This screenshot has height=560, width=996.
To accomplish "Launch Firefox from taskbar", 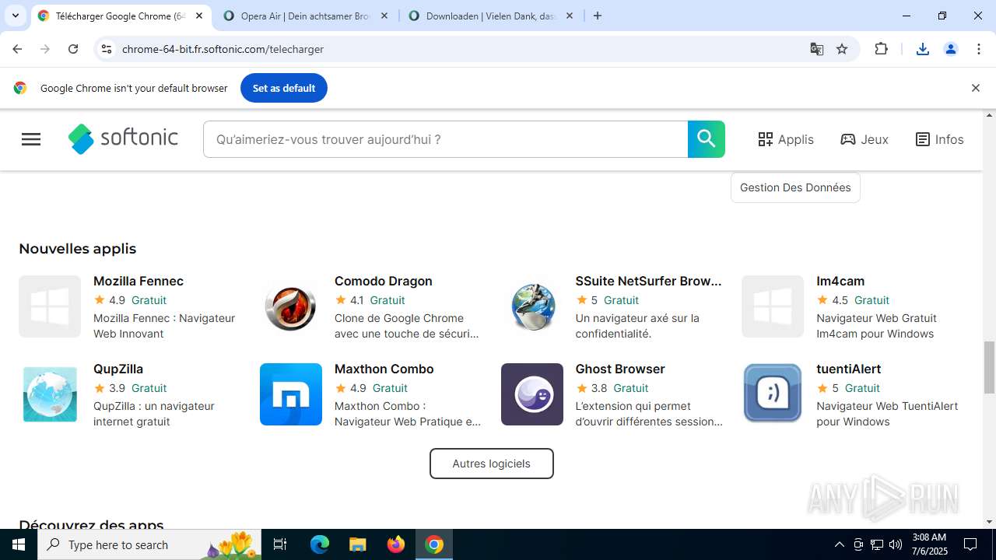I will 396,544.
